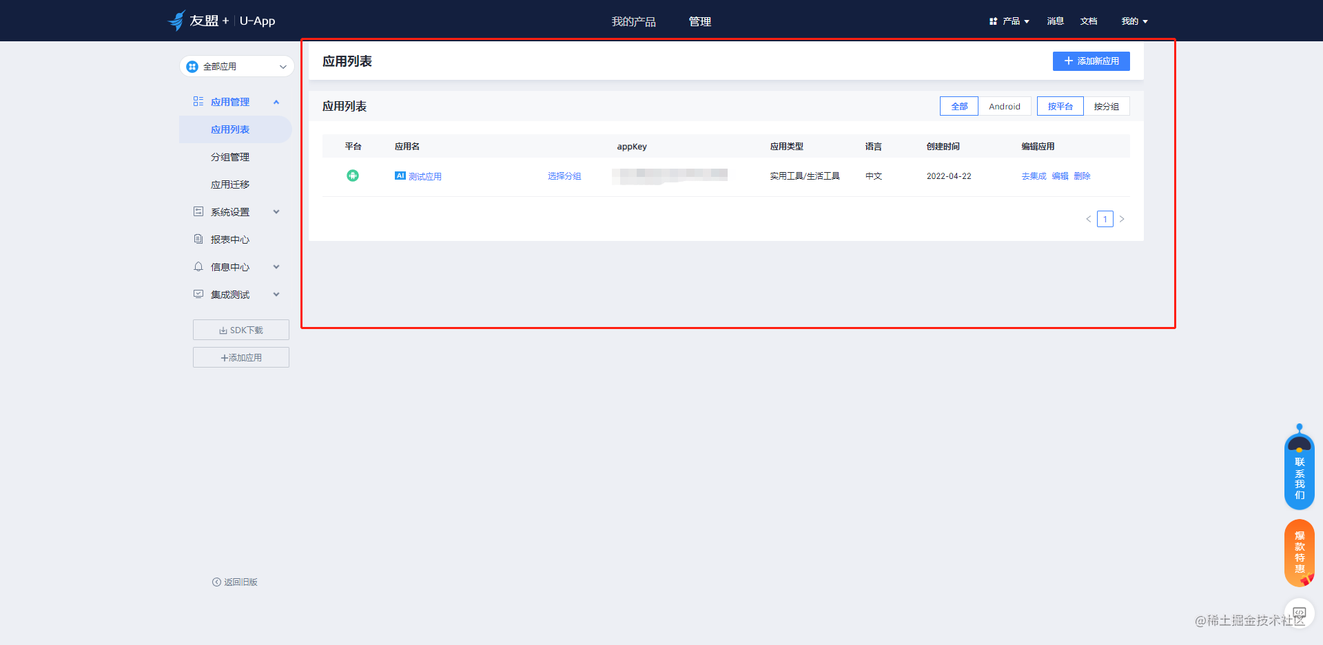
Task: Select page 1 in pagination
Action: tap(1105, 219)
